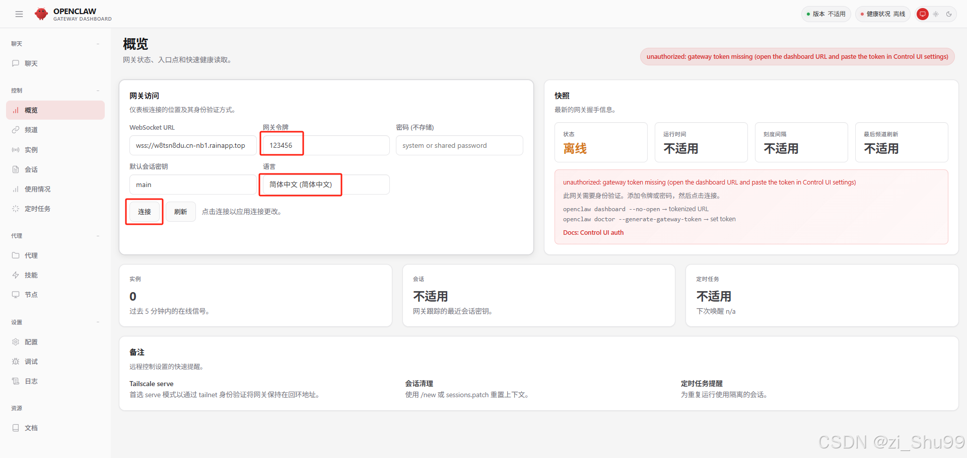
Task: Open the 'Docs: Control UI auth' link
Action: (x=593, y=233)
